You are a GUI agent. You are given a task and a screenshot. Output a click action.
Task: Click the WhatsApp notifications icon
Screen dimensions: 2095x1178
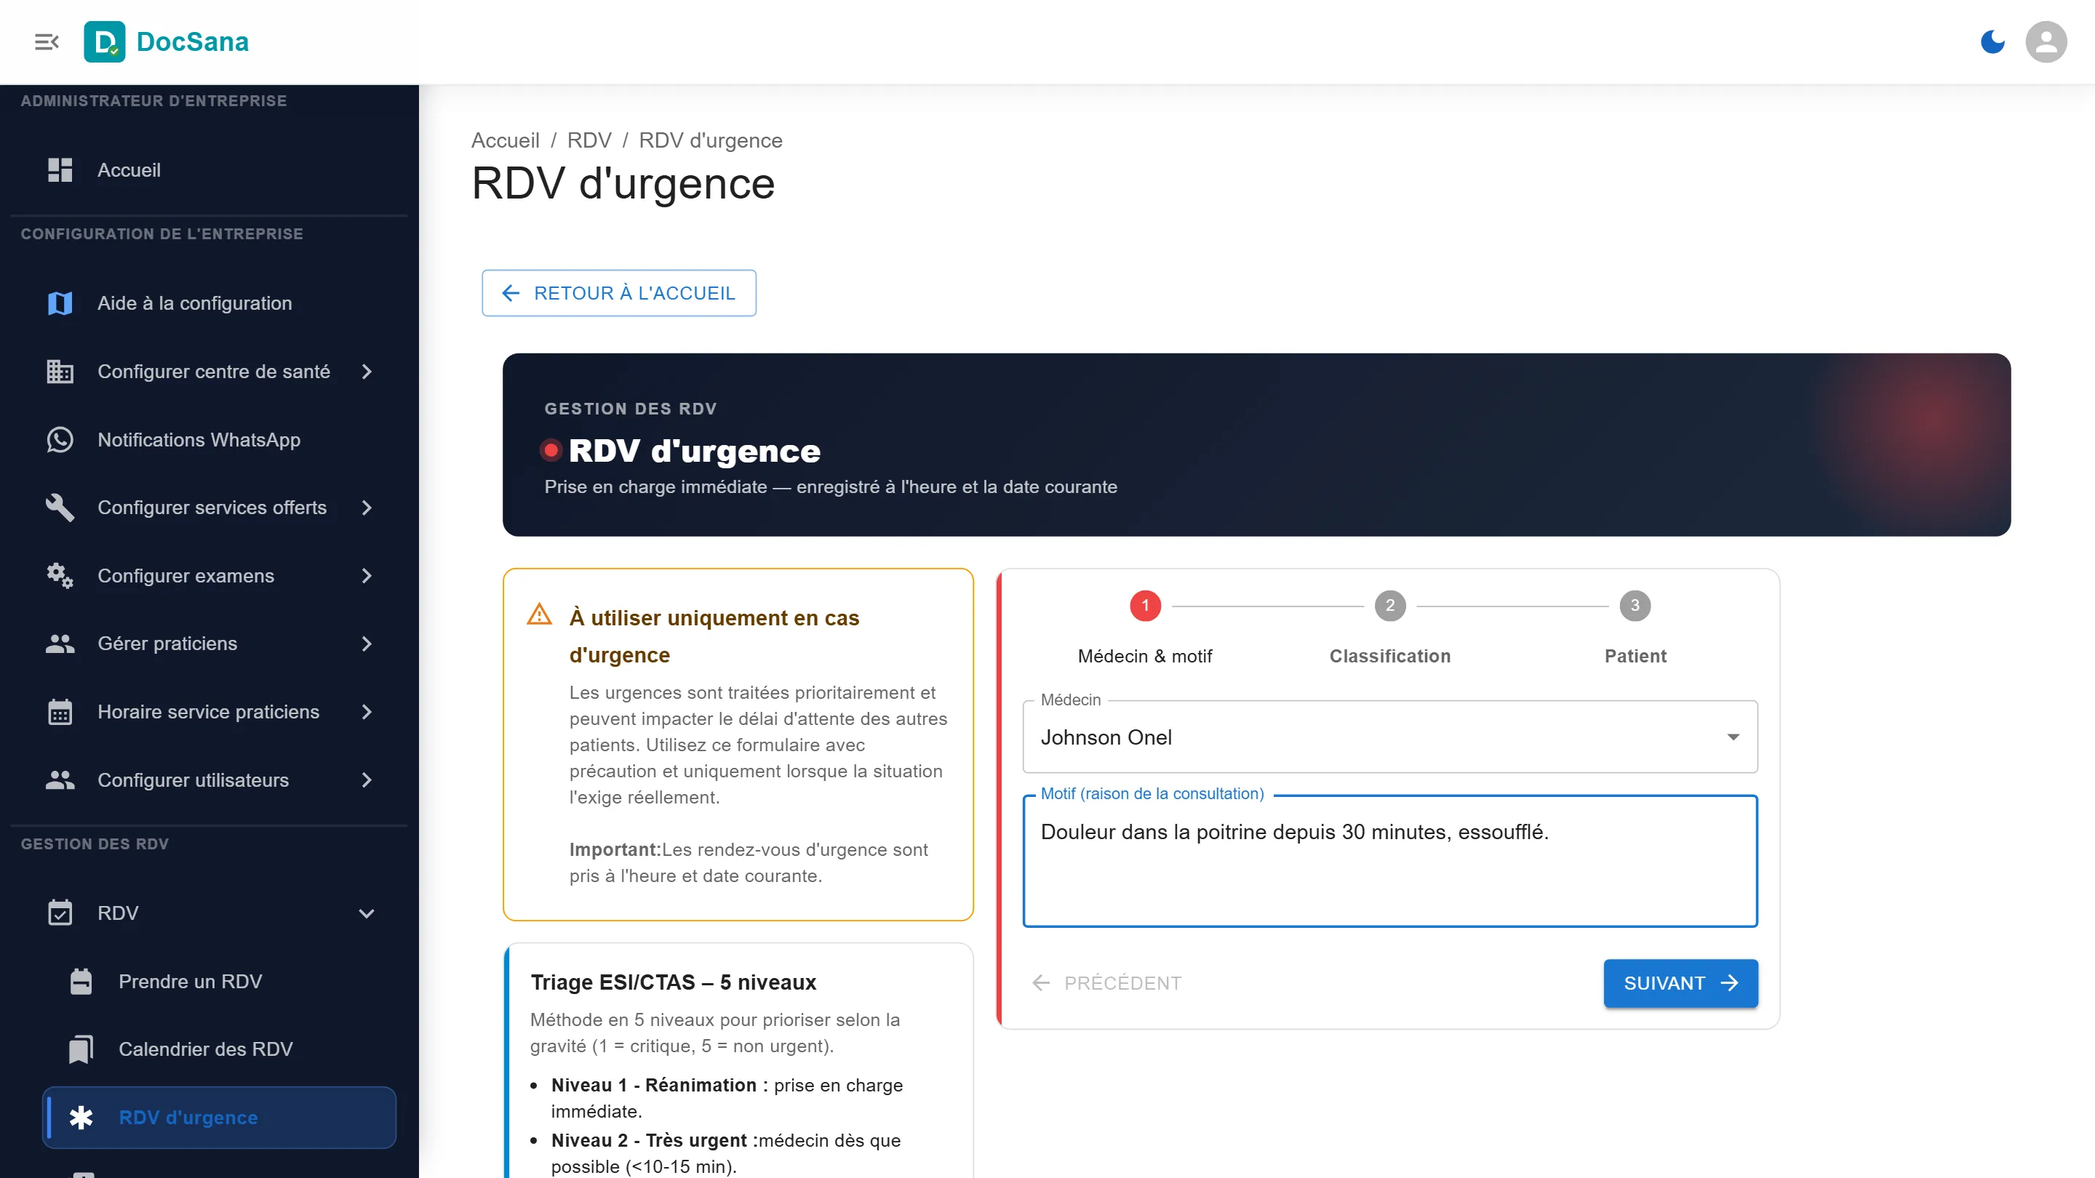point(60,440)
